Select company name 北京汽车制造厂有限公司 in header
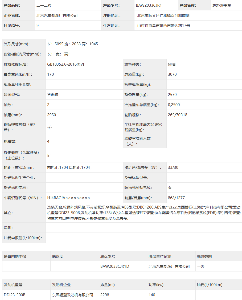The width and height of the screenshot is (242, 300). point(57,15)
